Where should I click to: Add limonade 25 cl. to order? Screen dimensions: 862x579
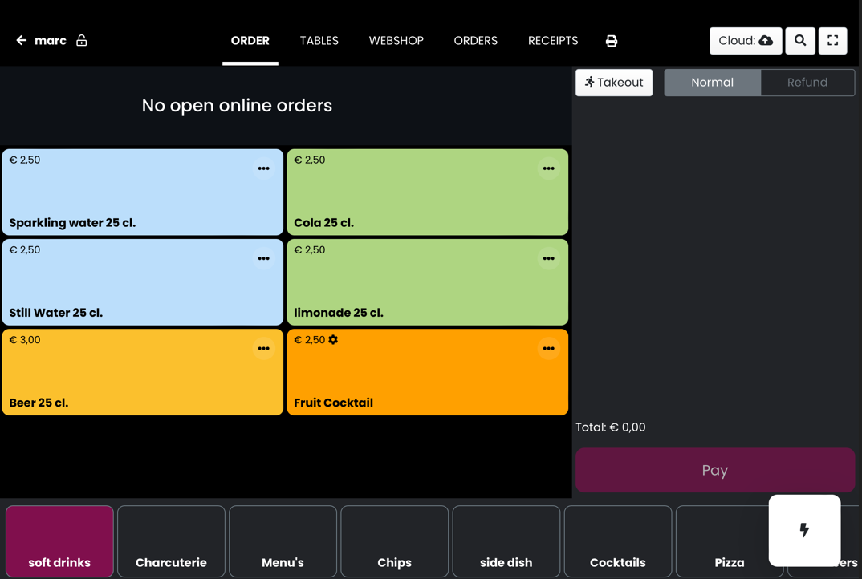[x=427, y=282]
